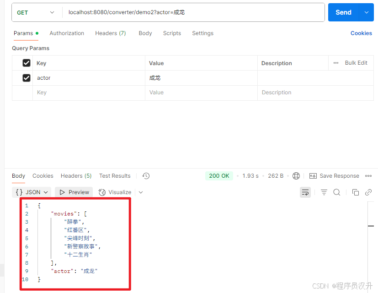
Task: Open the request Body tab
Action: point(145,33)
